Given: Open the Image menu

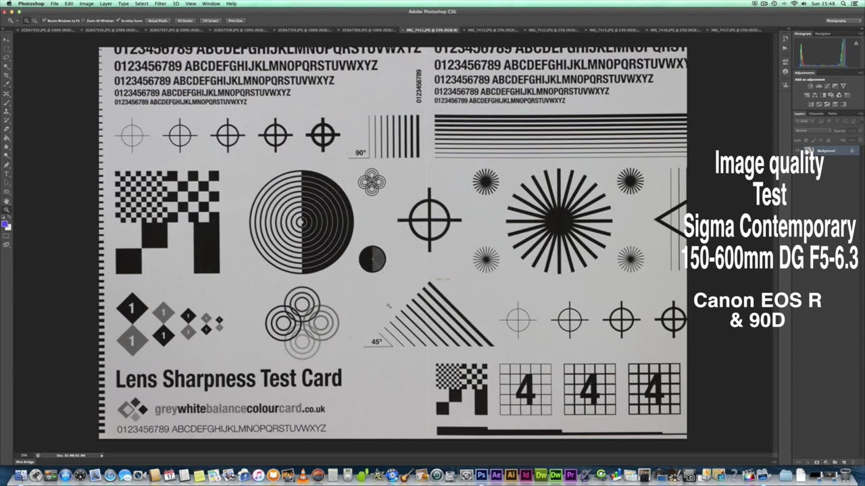Looking at the screenshot, I should click(86, 3).
